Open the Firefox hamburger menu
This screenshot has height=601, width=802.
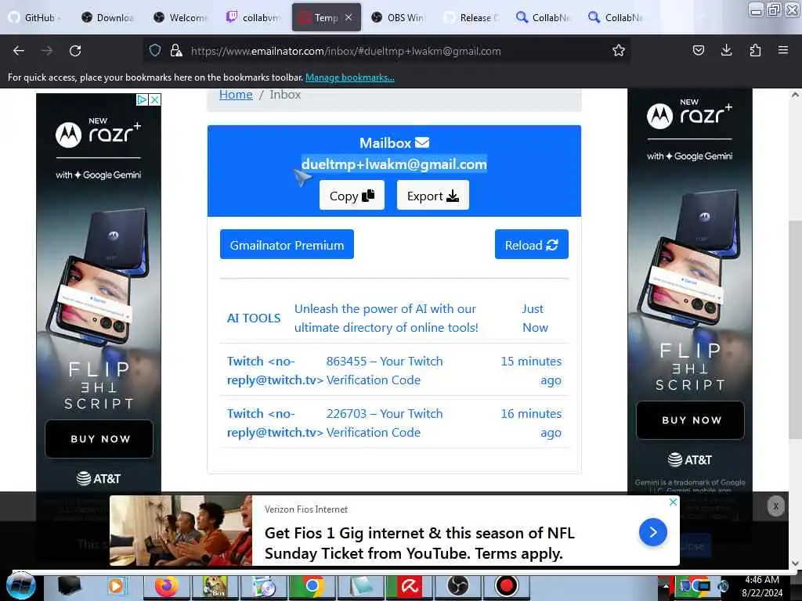tap(783, 50)
